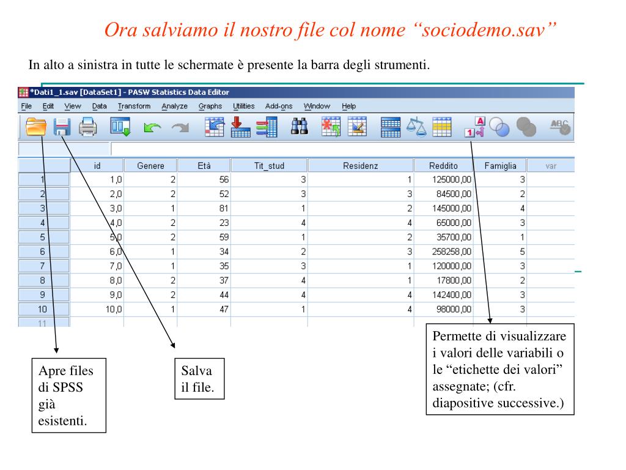Click the Open data document folder icon

click(x=36, y=127)
